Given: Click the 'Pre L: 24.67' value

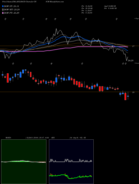Looking at the screenshot, I should [87, 11].
